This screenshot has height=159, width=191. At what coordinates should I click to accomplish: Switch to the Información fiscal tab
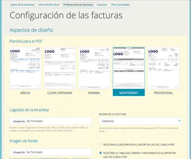49,4
